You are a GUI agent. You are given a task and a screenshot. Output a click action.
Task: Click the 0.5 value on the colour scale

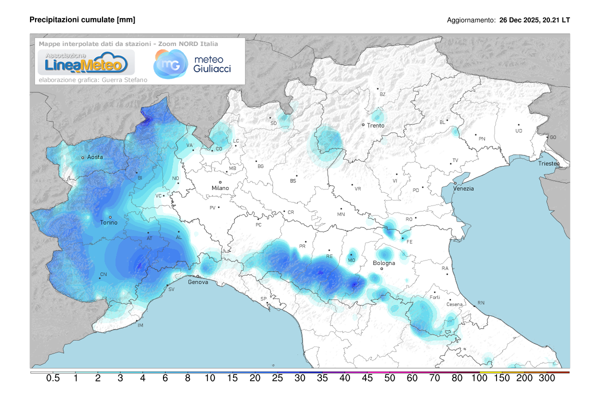(53, 379)
